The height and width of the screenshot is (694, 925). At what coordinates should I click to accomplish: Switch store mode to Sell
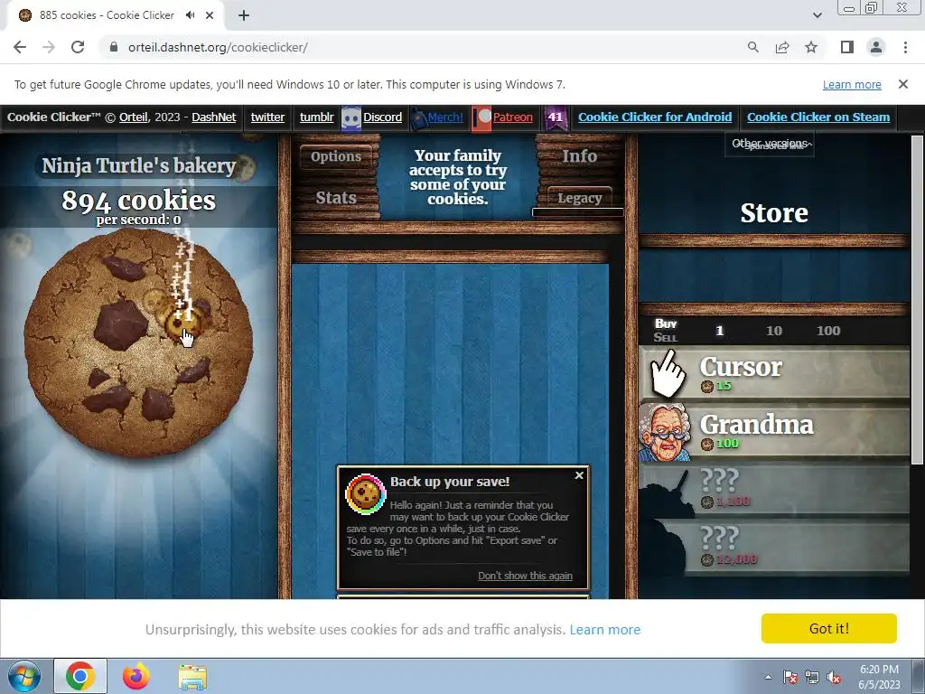coord(666,338)
